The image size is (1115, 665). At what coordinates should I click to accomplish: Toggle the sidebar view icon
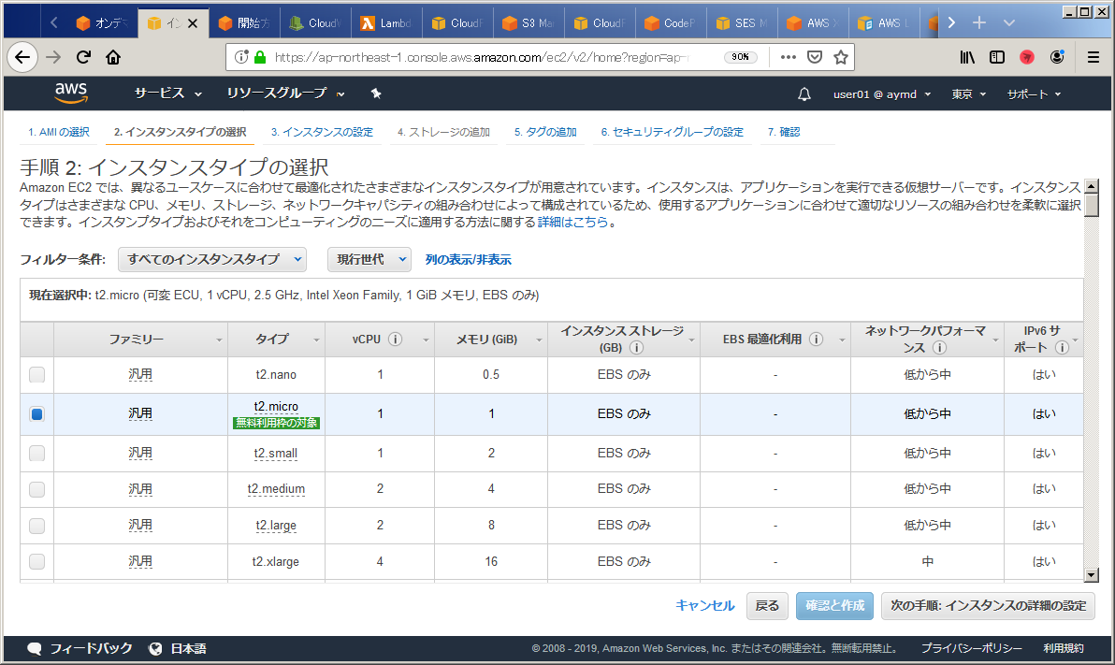[997, 57]
